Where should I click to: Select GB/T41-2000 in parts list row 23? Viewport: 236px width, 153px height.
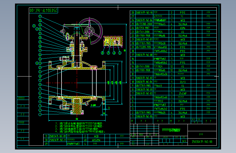pyautogui.click(x=144, y=32)
